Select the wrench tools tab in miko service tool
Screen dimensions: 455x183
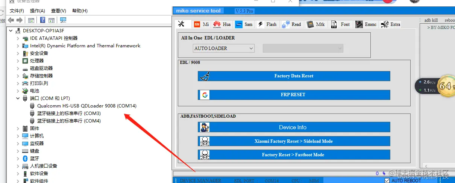tap(181, 24)
